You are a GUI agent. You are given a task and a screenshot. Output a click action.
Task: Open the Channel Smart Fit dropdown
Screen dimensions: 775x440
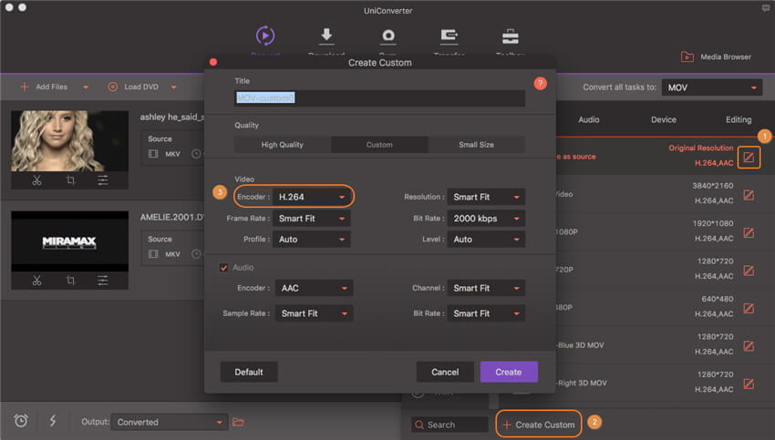tap(486, 288)
